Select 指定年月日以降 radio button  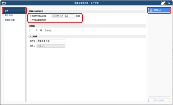coord(31,16)
